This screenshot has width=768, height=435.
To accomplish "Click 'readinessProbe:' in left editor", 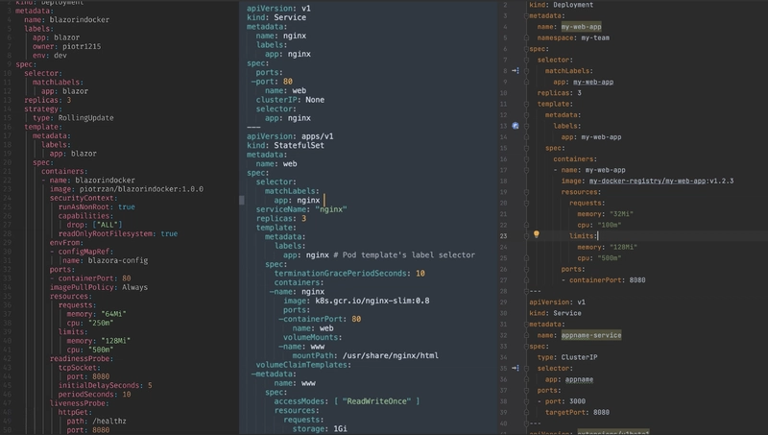I will [82, 358].
